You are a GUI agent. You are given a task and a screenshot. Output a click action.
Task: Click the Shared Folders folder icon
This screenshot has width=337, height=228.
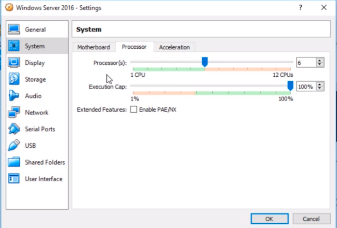coord(14,162)
